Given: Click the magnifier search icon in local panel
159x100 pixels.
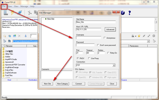Looking at the screenshot, I should 5,36.
